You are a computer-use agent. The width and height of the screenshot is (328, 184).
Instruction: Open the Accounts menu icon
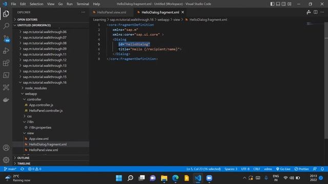(x=6, y=148)
